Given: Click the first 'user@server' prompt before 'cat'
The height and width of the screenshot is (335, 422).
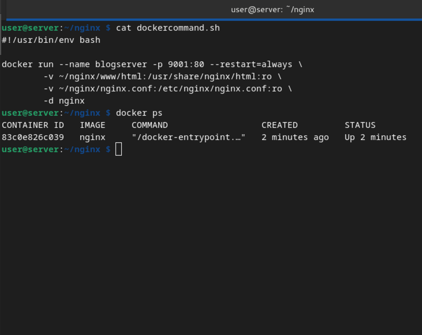Looking at the screenshot, I should tap(31, 28).
